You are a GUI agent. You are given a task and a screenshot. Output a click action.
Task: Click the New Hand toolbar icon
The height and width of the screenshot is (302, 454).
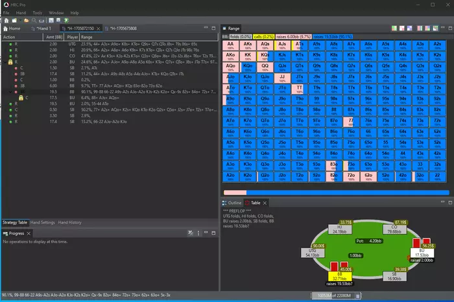coord(14,21)
